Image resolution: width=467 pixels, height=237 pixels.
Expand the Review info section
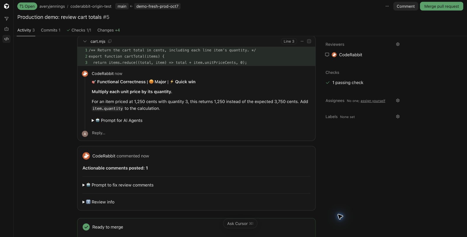coord(98,202)
